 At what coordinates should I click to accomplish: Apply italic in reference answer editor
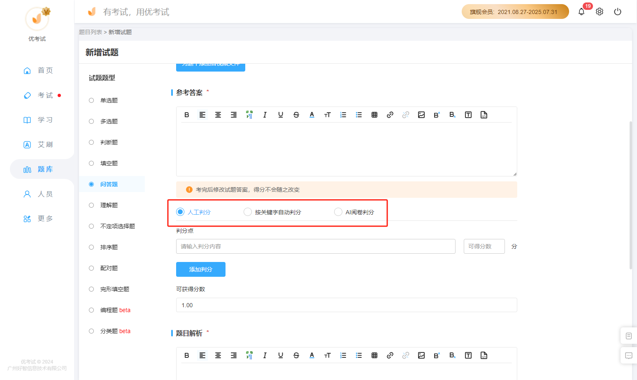[x=265, y=115]
